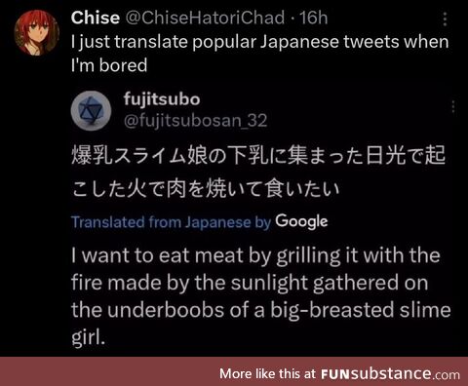Viewport: 468px width, 386px height.
Task: Click the Google logo beside the translation label
Action: tap(301, 222)
